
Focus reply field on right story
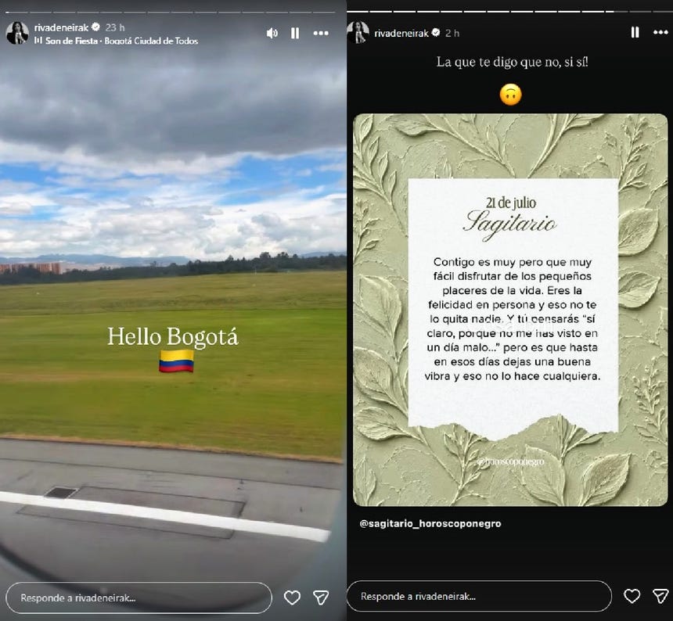(x=479, y=596)
